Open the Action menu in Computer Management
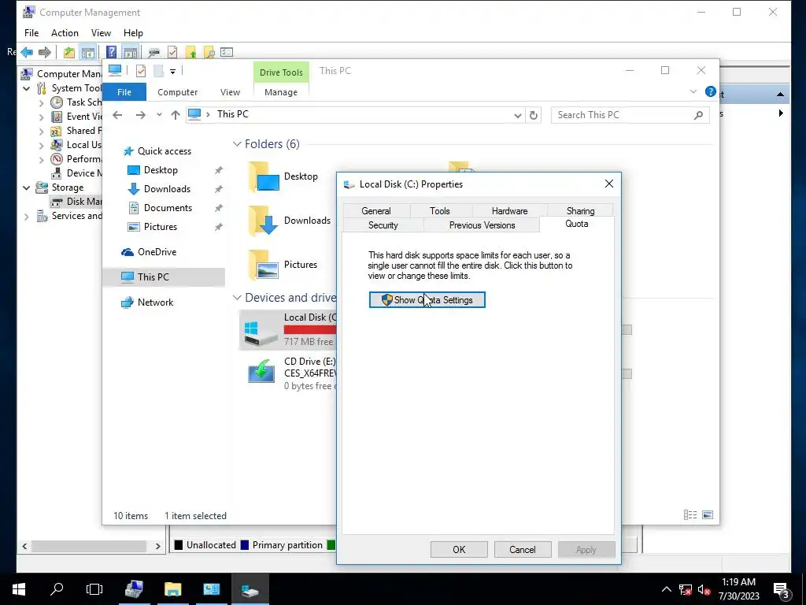Screen dimensions: 806x605 (65, 33)
